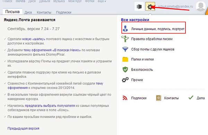
Task: Open Дела link in settings panel
Action: click(201, 98)
